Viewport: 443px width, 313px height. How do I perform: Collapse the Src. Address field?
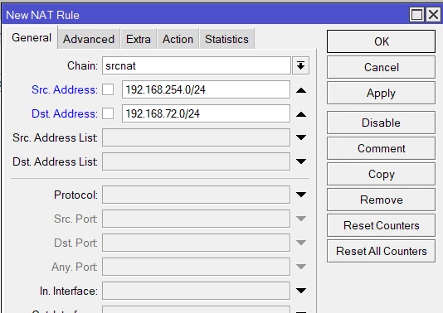click(x=301, y=90)
